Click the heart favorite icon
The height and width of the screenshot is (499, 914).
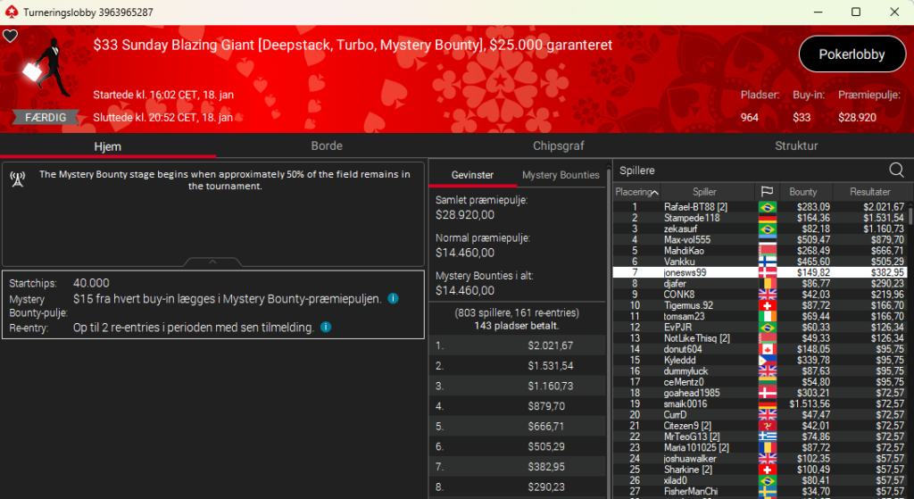click(10, 37)
